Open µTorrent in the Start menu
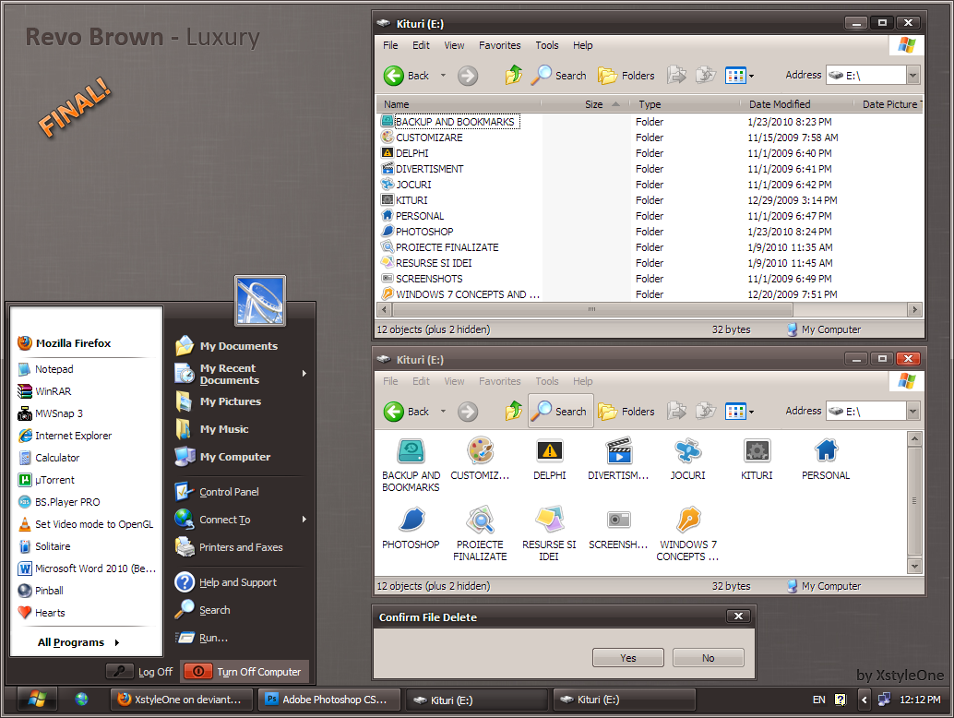954x718 pixels. 54,480
